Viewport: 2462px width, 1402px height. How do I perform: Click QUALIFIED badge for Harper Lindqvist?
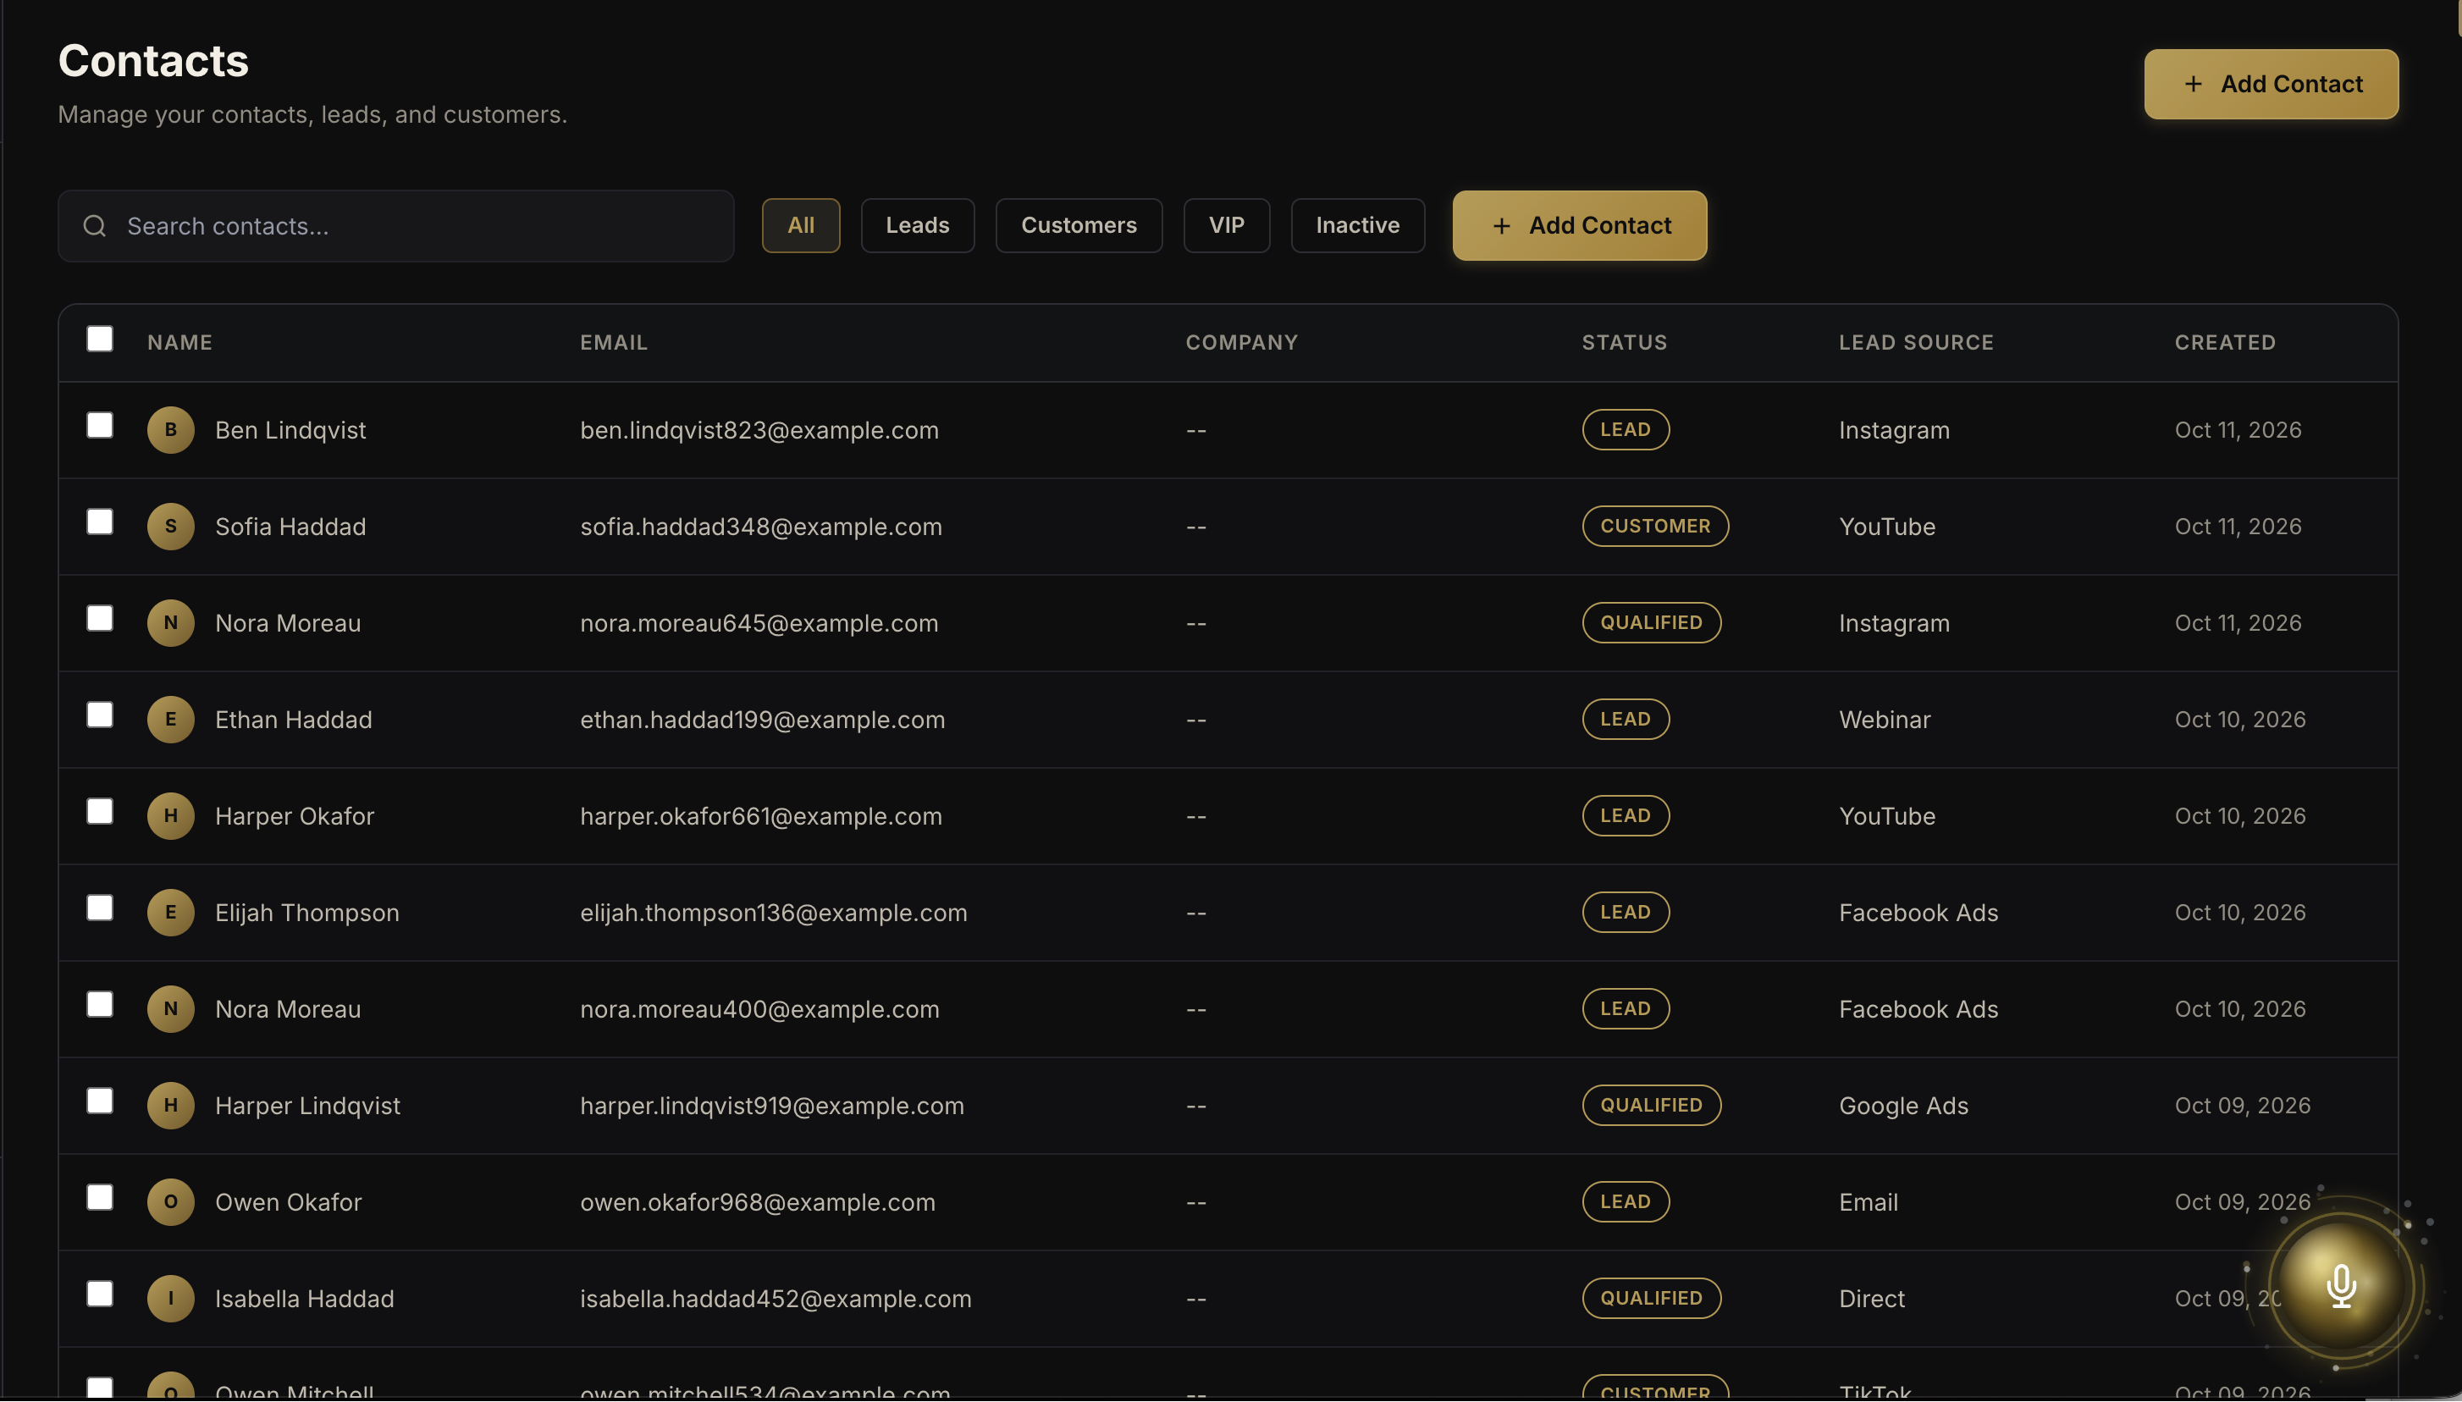point(1651,1105)
